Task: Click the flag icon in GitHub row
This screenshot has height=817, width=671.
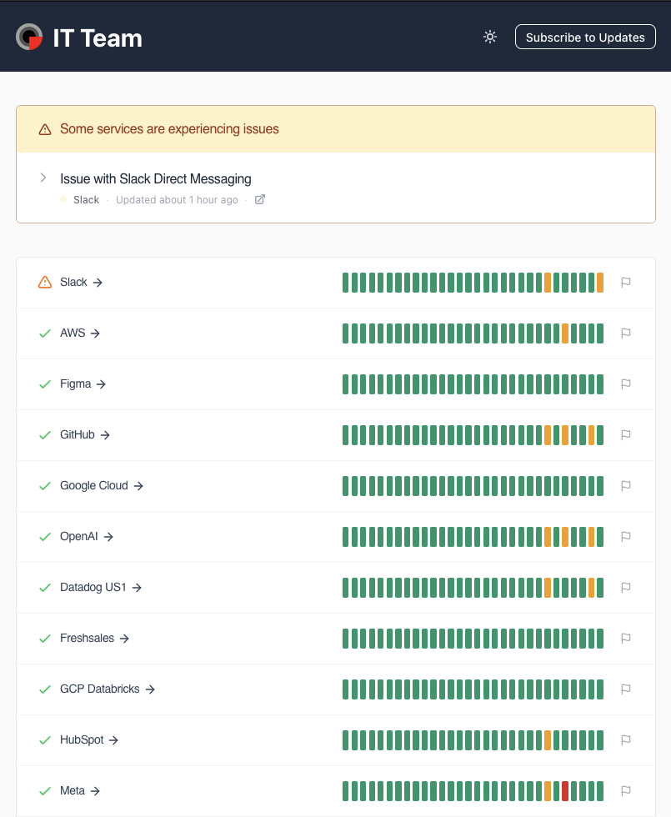Action: (626, 435)
